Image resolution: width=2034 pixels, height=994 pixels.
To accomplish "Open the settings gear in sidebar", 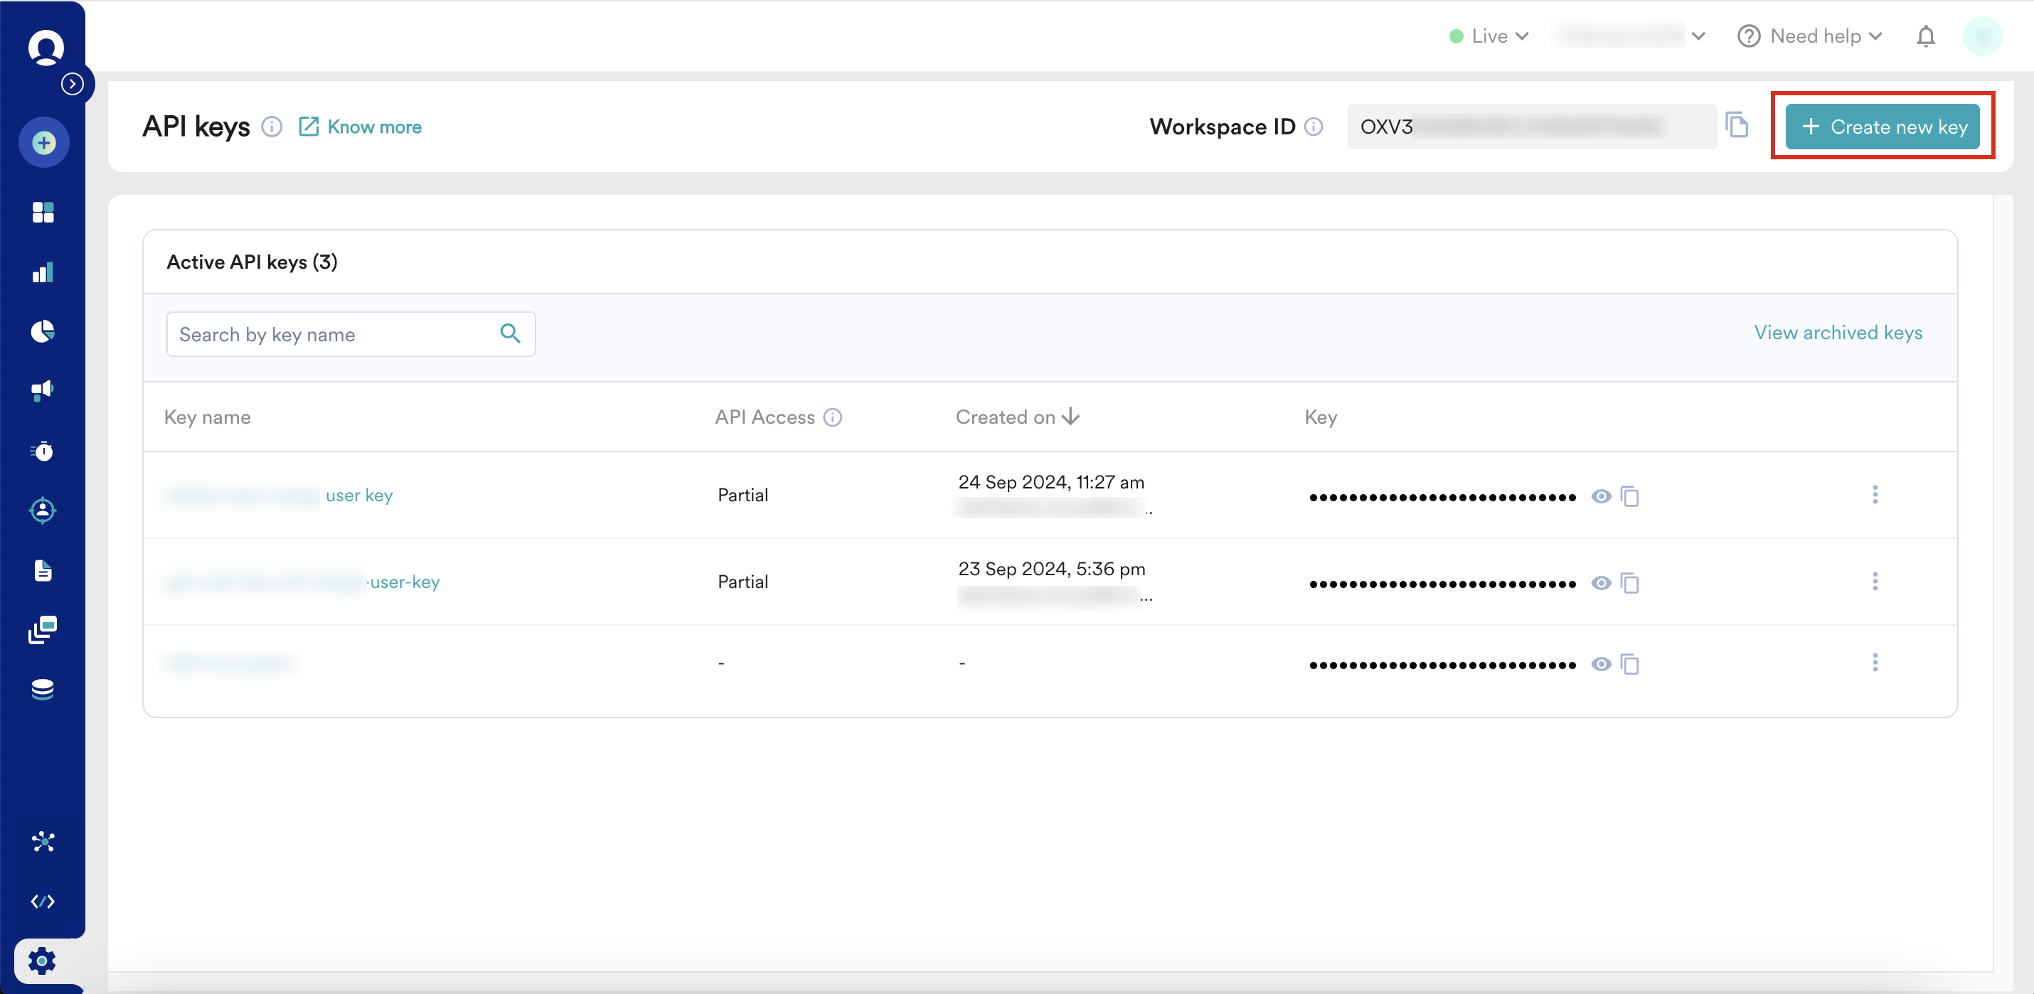I will (x=43, y=961).
